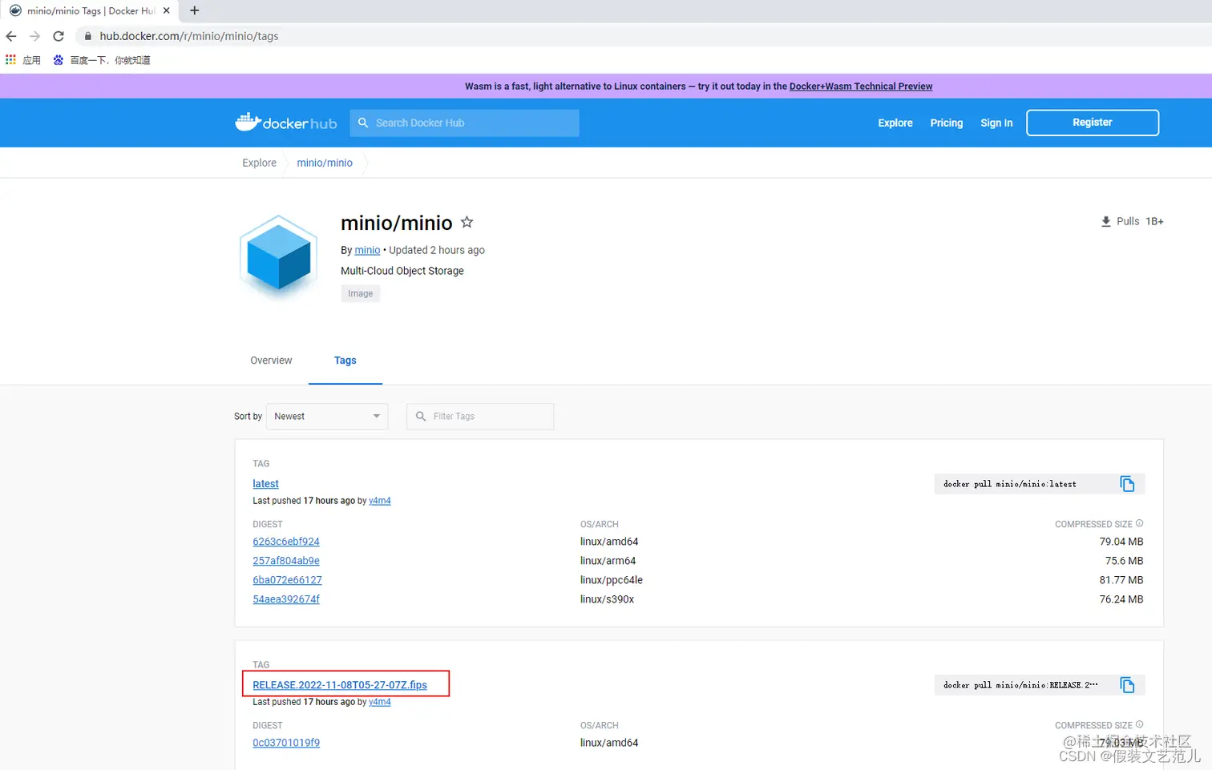Select the Tags tab
Image resolution: width=1212 pixels, height=770 pixels.
click(x=345, y=361)
